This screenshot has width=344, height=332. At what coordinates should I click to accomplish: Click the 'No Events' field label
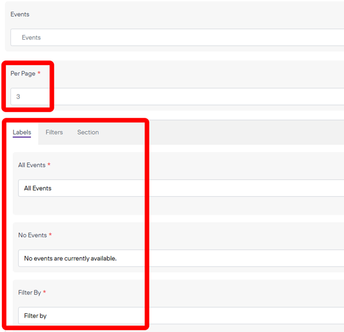(33, 235)
